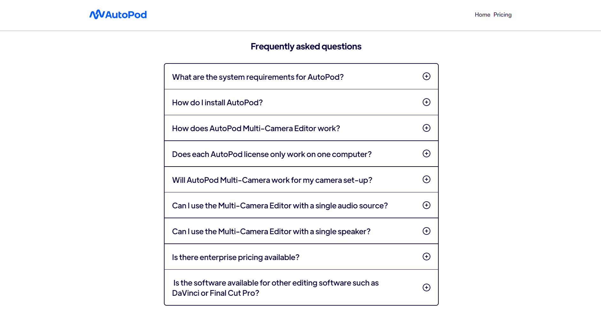
Task: Expand 'What are the system requirements for AutoPod?'
Action: pyautogui.click(x=258, y=77)
